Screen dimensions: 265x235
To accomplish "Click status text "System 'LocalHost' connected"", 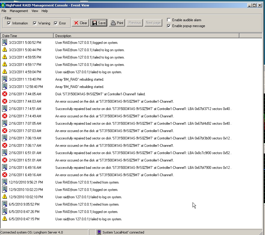I will [123, 232].
